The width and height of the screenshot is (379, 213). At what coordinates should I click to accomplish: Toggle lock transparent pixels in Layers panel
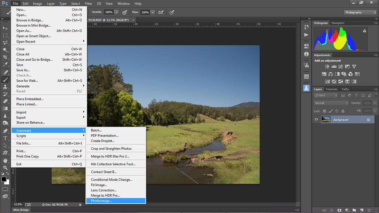(x=325, y=111)
